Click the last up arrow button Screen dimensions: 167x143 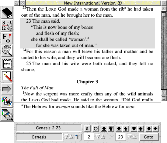pos(155,128)
